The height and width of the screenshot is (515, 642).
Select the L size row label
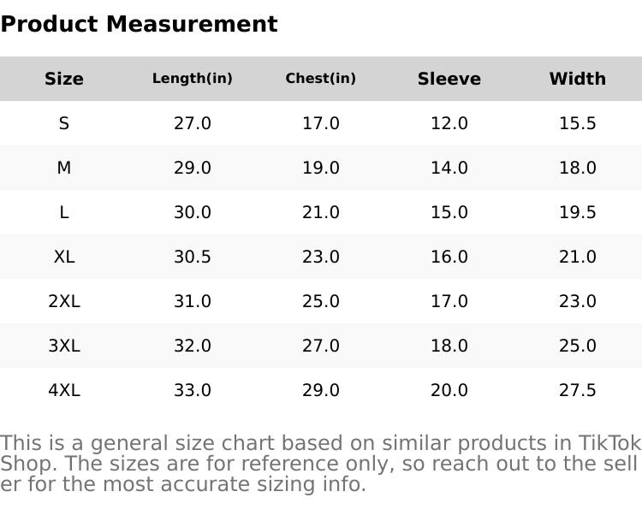click(x=64, y=212)
